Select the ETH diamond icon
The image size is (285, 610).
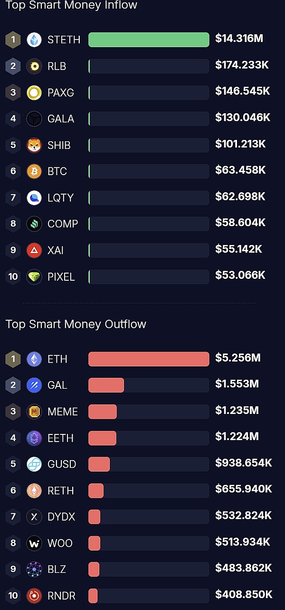(x=34, y=359)
